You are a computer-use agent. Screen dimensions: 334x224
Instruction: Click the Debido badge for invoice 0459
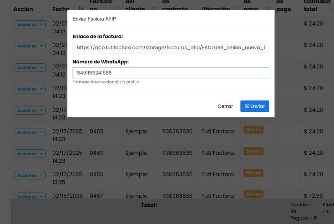253,173
